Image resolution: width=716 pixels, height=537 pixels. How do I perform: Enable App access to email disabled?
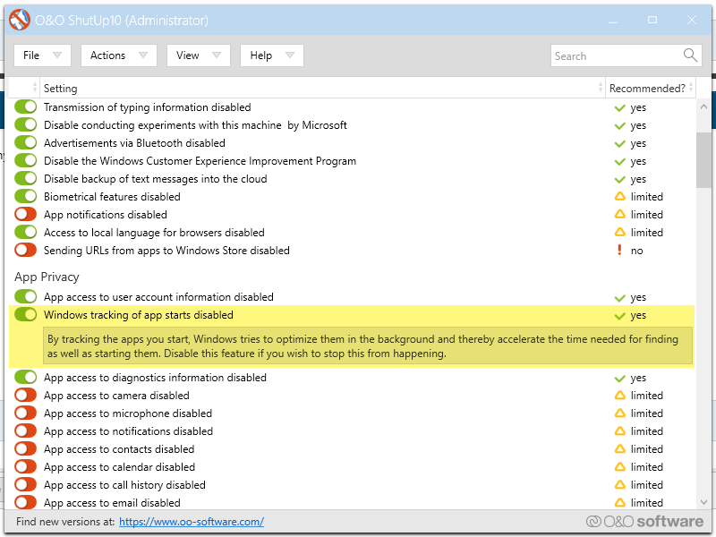[26, 502]
